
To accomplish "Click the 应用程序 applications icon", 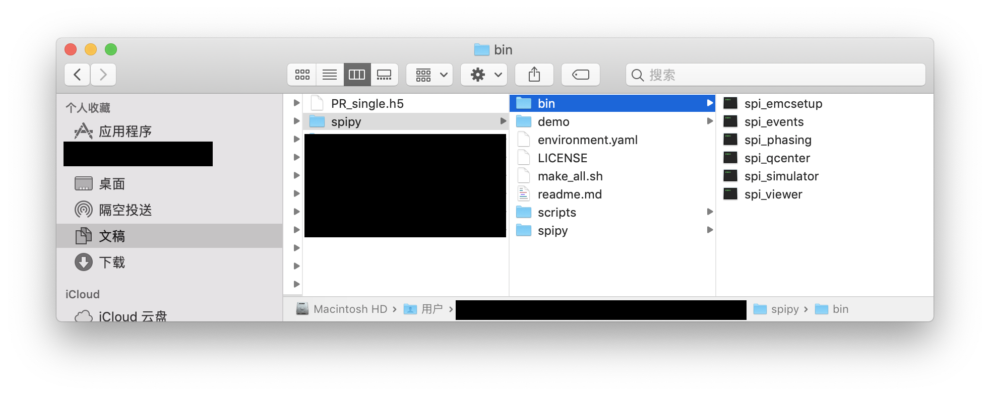I will click(84, 131).
